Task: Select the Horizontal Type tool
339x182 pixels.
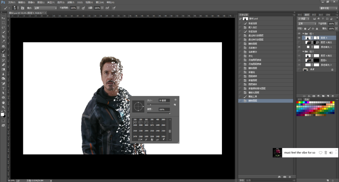Action: click(3, 88)
